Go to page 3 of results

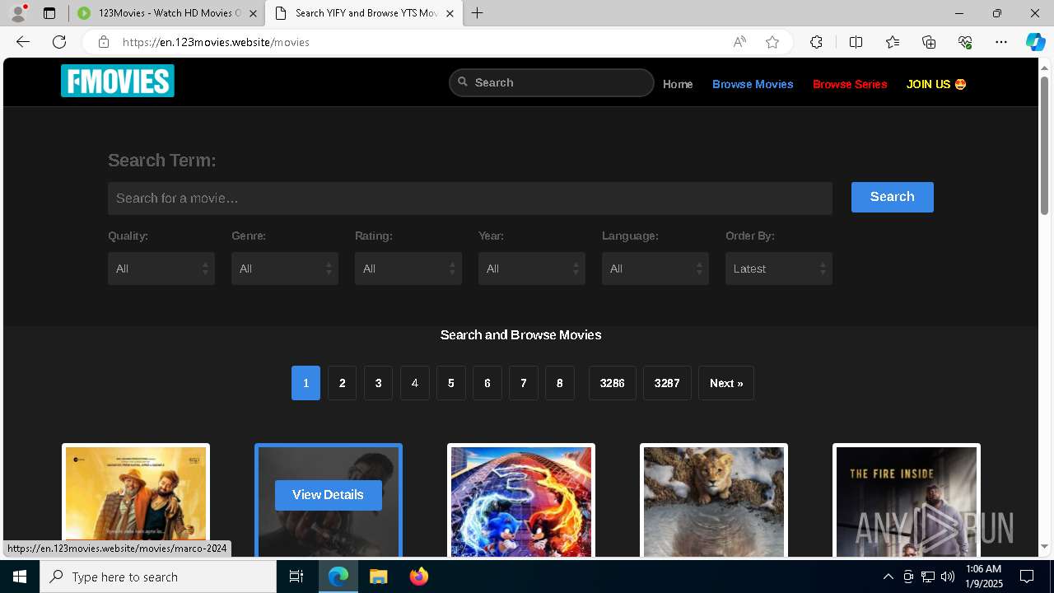378,383
